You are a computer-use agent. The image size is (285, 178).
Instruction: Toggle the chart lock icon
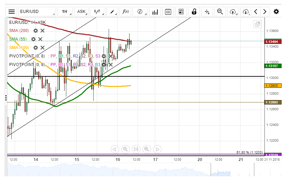coord(194,12)
